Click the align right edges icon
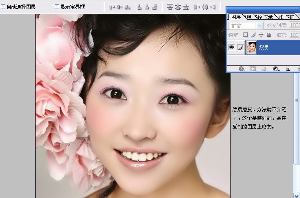Viewport: 300px width, 198px height. click(155, 7)
